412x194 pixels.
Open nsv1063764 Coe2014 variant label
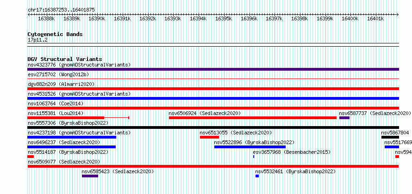tap(56, 103)
